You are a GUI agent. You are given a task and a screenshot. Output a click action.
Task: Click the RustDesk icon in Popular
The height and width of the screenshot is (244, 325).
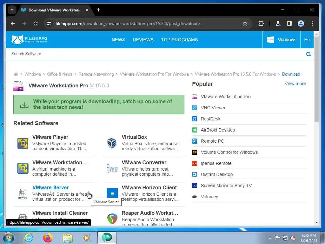[195, 119]
